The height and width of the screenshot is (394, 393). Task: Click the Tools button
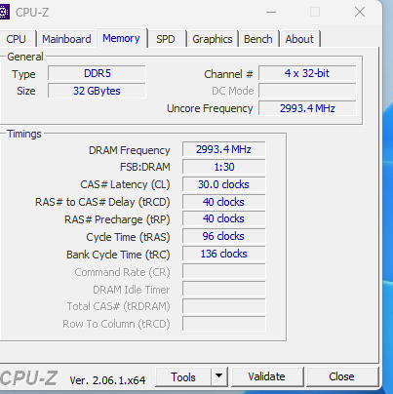(x=183, y=377)
